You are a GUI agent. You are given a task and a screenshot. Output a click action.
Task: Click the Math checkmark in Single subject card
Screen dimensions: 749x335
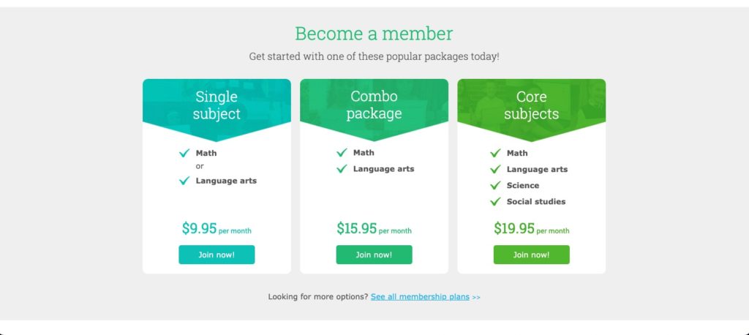184,153
